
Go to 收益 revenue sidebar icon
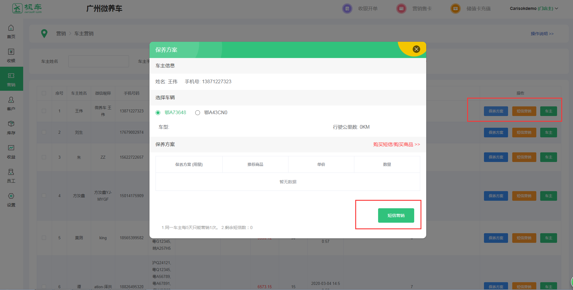coord(11,148)
